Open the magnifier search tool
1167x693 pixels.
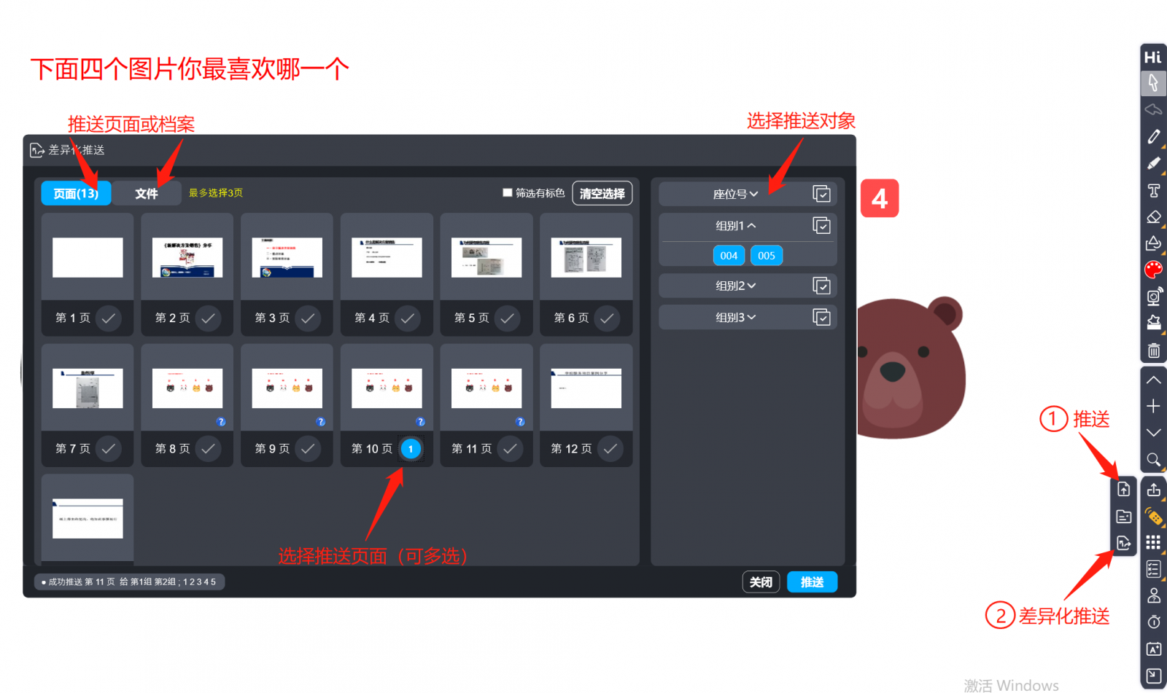tap(1153, 460)
